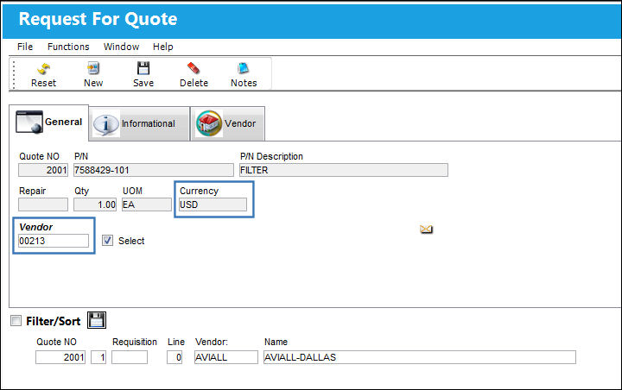Click the filter Quote NO field showing 2001

coord(60,357)
